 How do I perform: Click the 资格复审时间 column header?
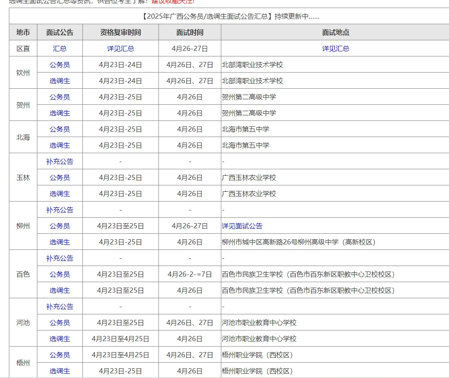tap(121, 32)
